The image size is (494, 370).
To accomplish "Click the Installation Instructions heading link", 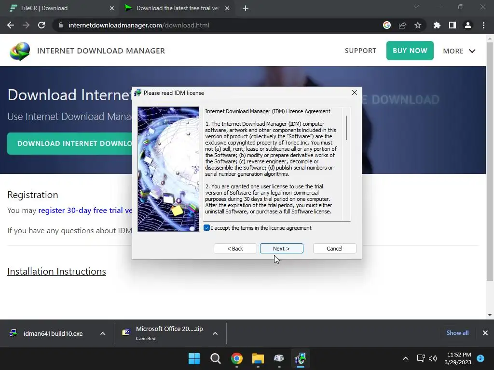I will click(x=57, y=271).
